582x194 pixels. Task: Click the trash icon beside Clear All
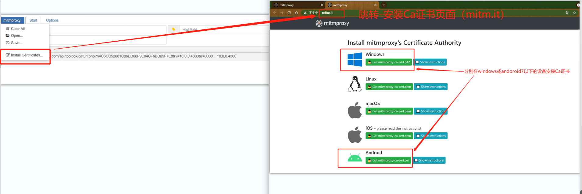8,29
